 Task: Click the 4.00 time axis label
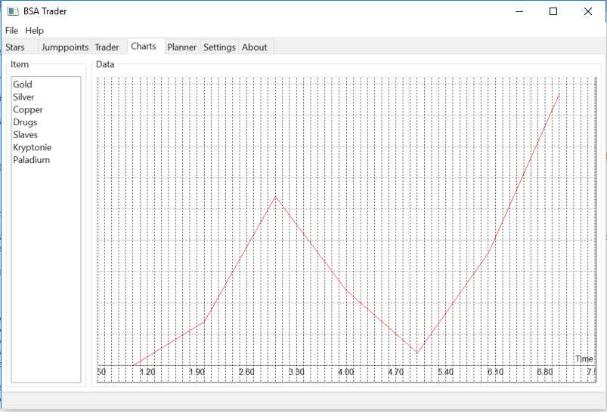346,372
